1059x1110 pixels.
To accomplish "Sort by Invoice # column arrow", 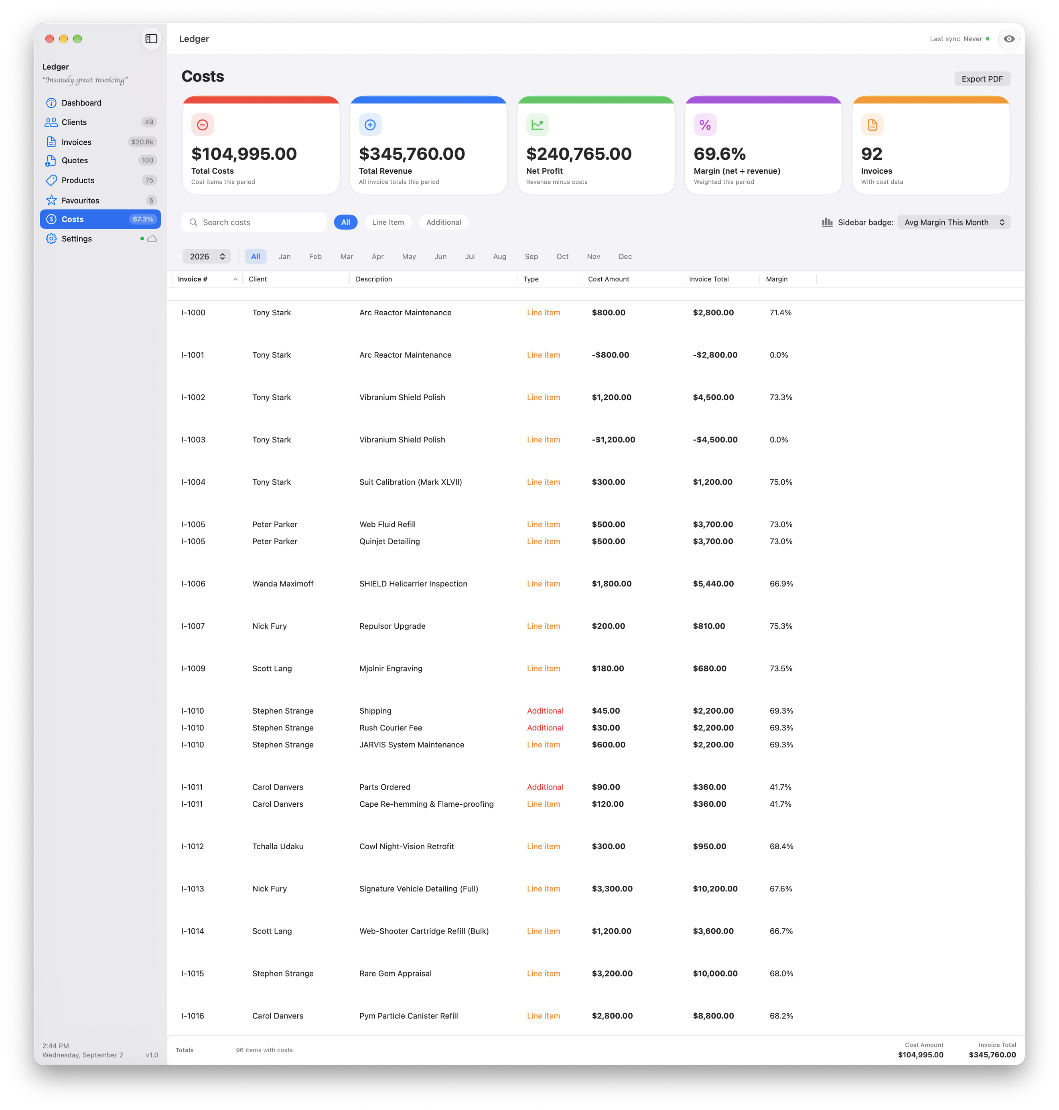I will coord(235,280).
